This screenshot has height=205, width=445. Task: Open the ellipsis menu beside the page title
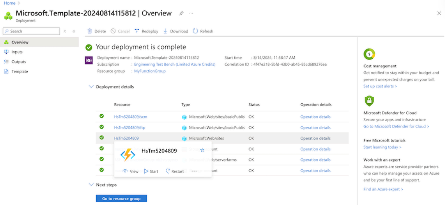(x=191, y=13)
